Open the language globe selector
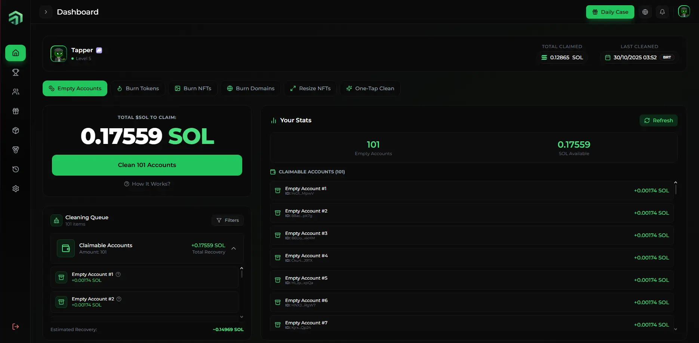The height and width of the screenshot is (343, 699). pos(645,12)
